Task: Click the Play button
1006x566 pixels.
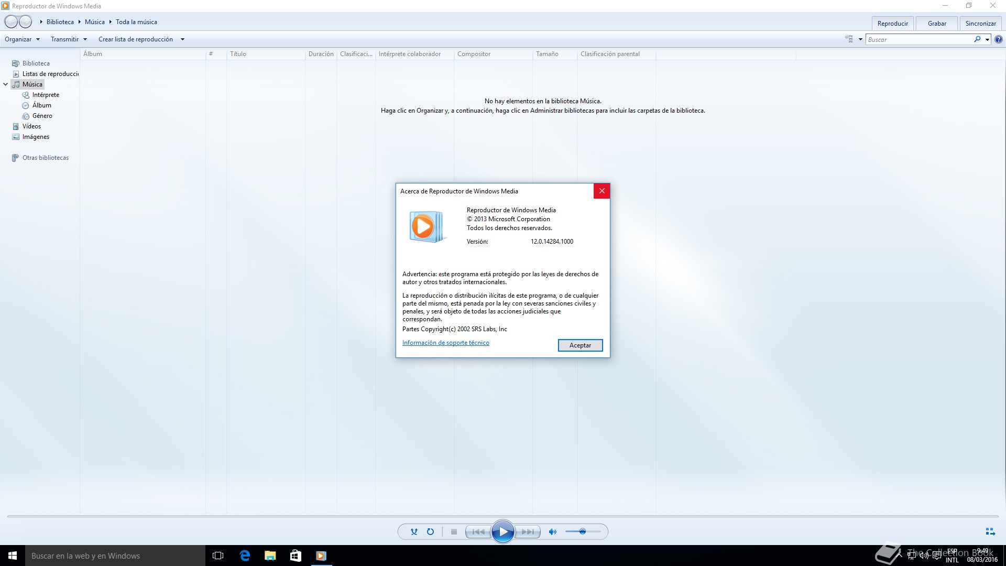Action: (x=502, y=532)
